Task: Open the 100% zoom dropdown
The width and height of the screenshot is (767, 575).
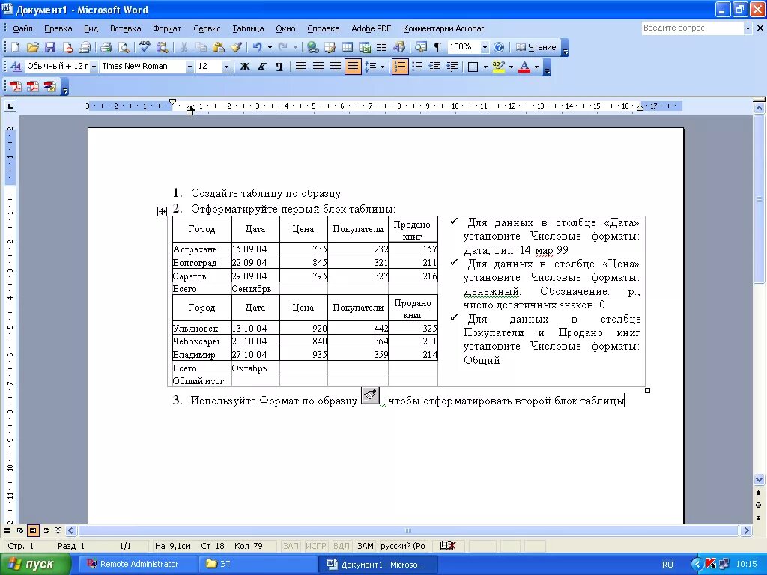Action: click(485, 47)
